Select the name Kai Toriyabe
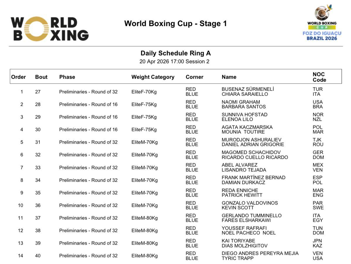This screenshot has width=351, height=264. coord(238,241)
